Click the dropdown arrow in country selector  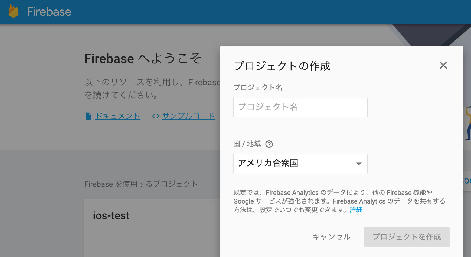[359, 164]
